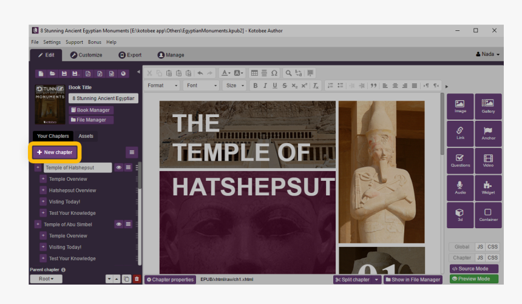Insert an Anchor marker
Viewport: 522px width, 304px height.
coord(488,134)
